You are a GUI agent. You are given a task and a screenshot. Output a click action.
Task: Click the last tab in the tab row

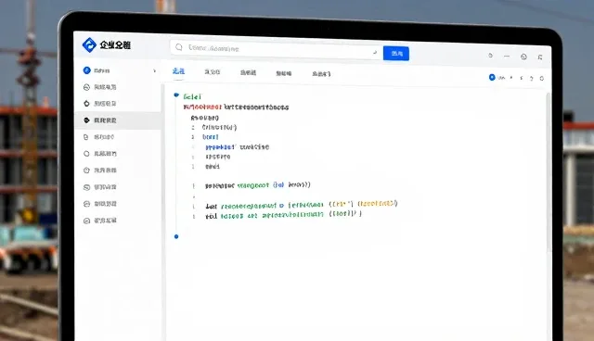(x=321, y=74)
